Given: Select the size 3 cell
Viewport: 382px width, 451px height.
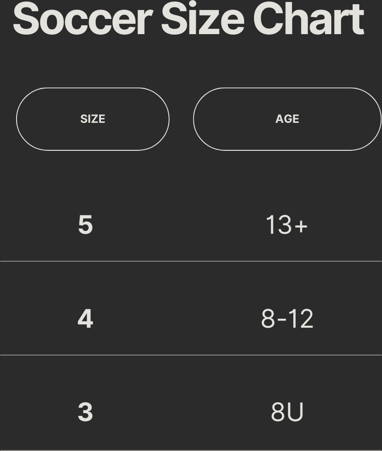Looking at the screenshot, I should [x=85, y=412].
